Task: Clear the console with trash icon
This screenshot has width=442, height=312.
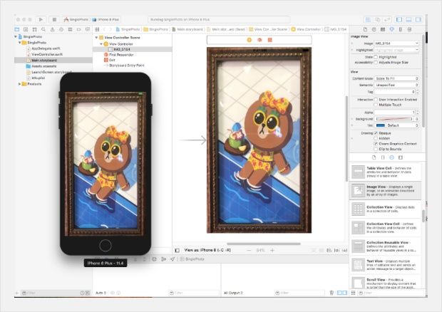Action: tap(331, 293)
